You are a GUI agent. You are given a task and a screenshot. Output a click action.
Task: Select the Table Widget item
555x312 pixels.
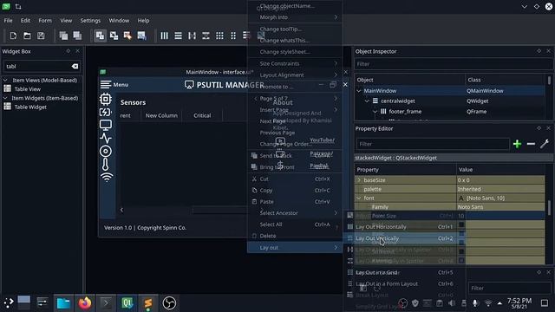click(30, 107)
